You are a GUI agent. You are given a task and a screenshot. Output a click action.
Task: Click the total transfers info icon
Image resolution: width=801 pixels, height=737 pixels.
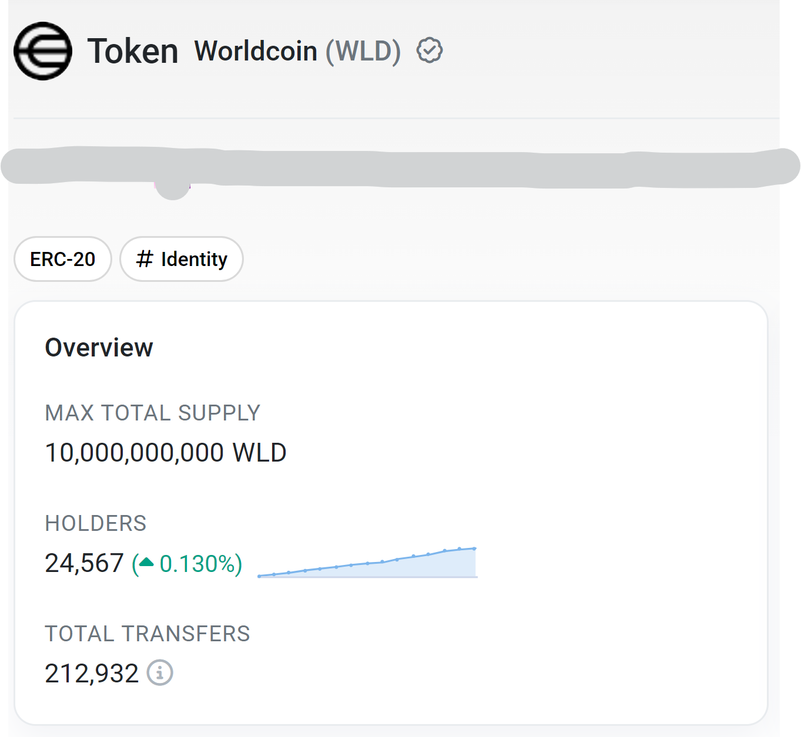(x=160, y=672)
